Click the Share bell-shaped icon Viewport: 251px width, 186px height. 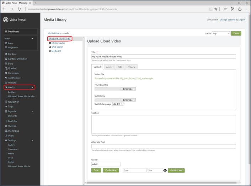coord(240,9)
